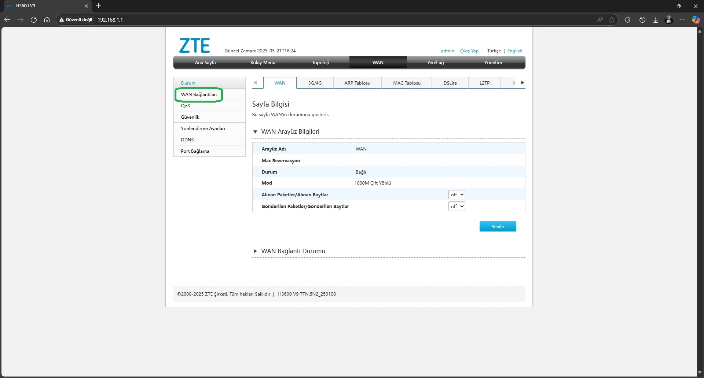
Task: Click the page scrollbar down arrow
Action: (700, 373)
